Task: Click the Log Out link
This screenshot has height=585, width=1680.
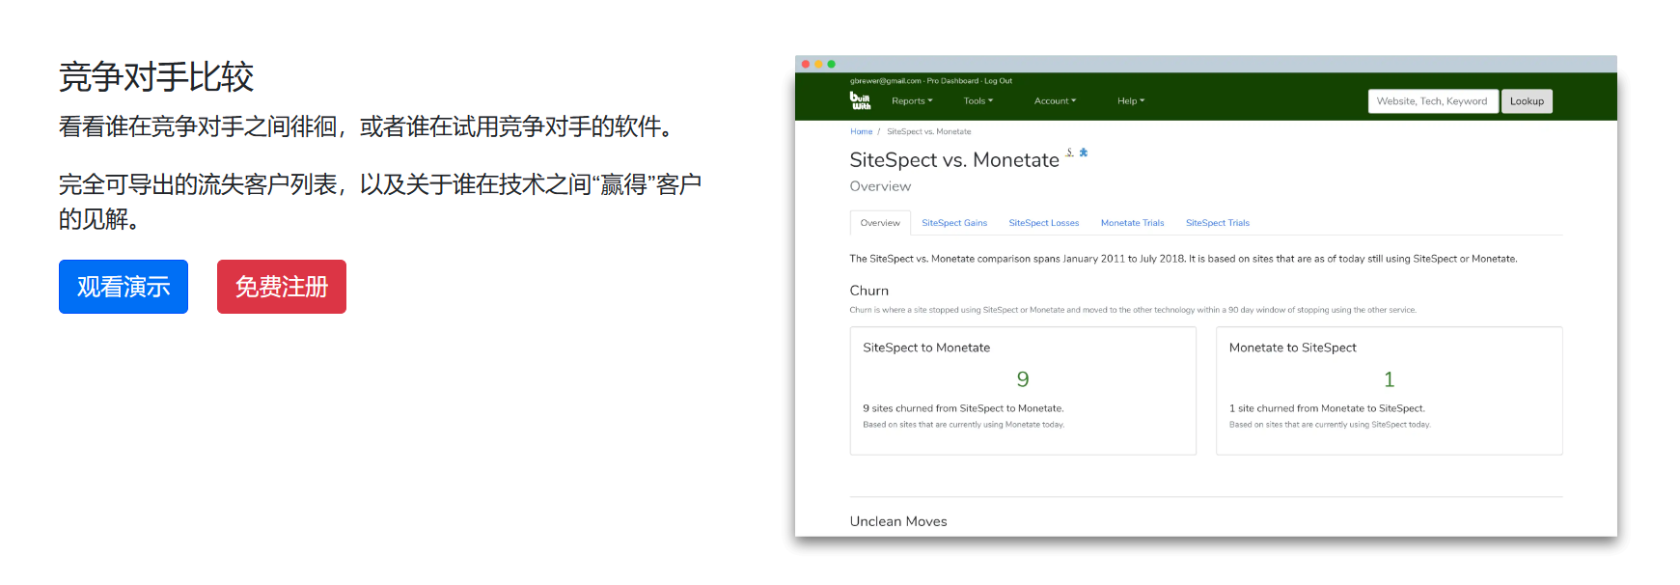Action: 998,81
